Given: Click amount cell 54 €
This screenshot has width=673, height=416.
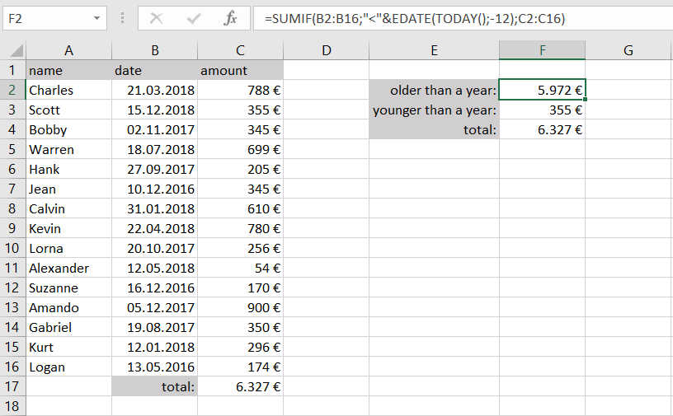Looking at the screenshot, I should coord(240,268).
